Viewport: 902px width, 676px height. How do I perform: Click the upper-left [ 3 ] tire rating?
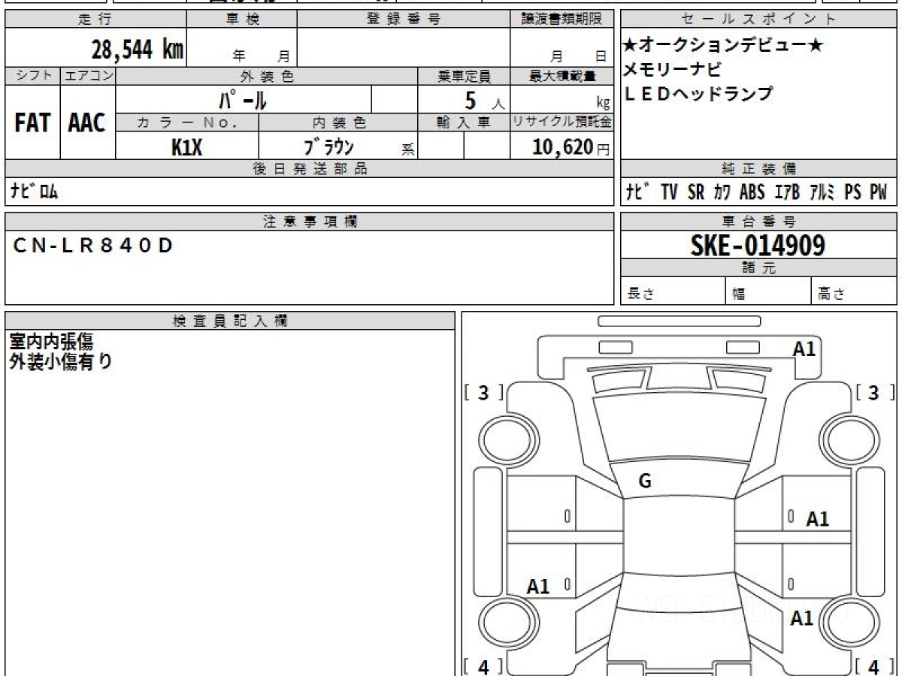click(483, 392)
